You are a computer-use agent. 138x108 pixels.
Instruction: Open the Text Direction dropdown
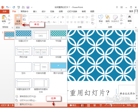click(x=93, y=16)
